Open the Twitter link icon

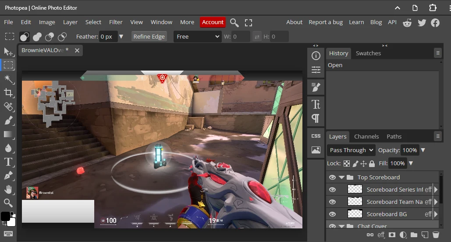[x=422, y=23]
